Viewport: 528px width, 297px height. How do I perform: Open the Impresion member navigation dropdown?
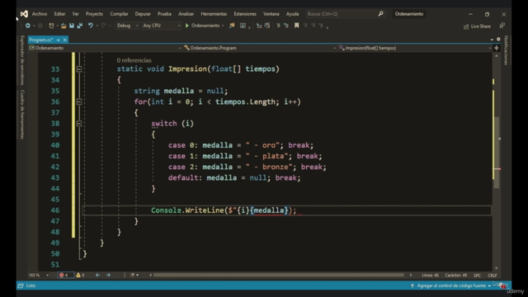pos(415,48)
